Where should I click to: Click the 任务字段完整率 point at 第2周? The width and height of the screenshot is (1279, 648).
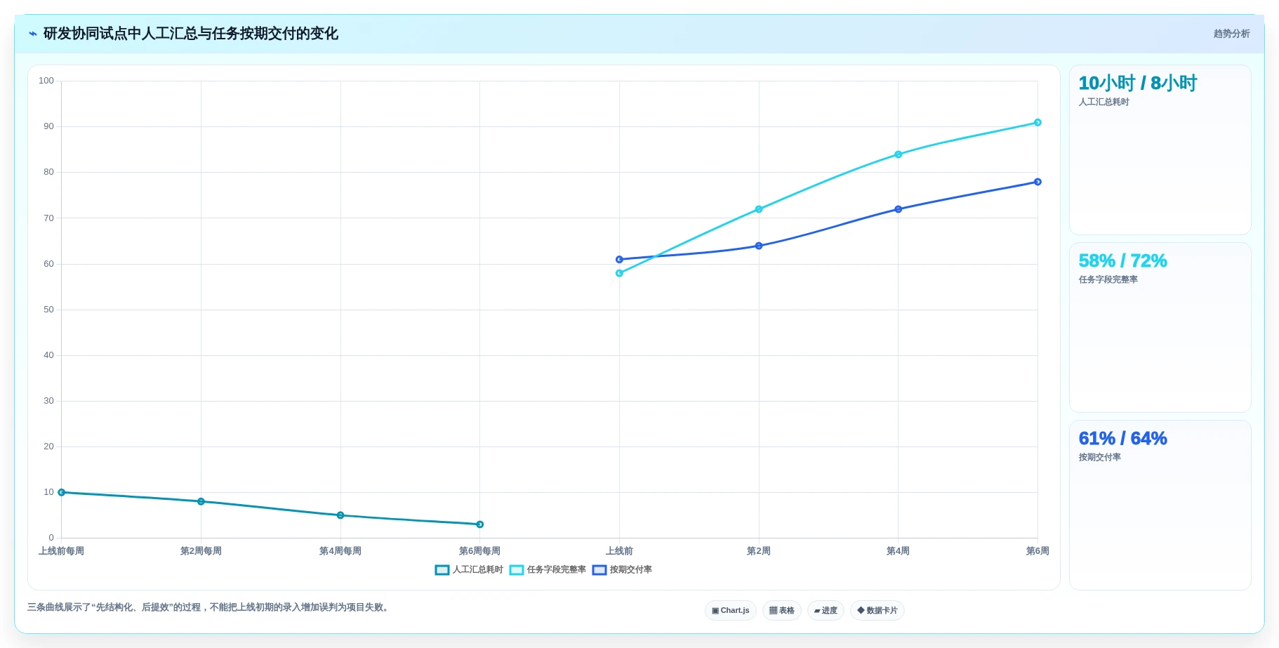click(759, 209)
